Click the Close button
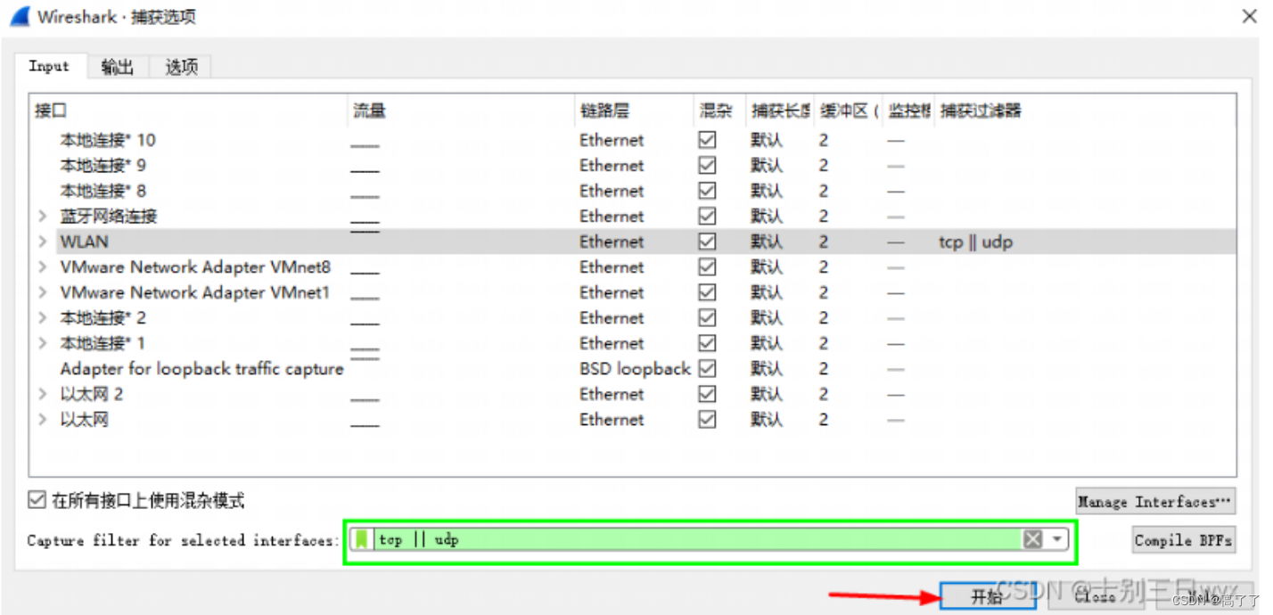1273x615 pixels. (x=1095, y=596)
